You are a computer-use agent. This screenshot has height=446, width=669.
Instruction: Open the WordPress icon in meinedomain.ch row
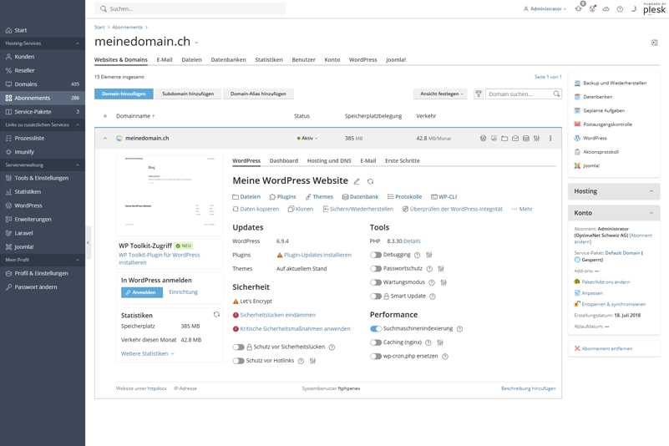(x=483, y=139)
